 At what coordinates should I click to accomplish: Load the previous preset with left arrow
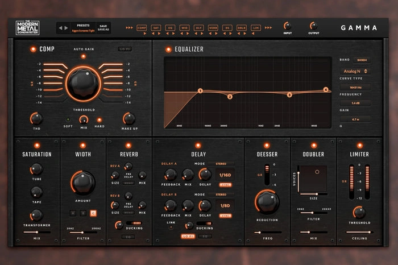[x=60, y=28]
